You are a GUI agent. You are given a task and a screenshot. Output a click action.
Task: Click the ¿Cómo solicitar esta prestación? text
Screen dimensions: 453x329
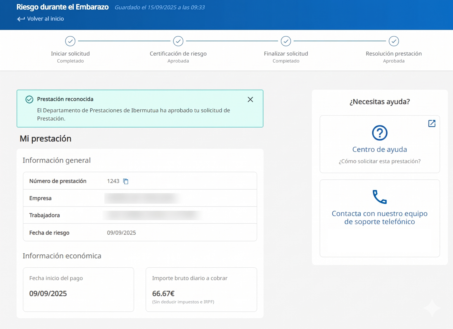(379, 161)
